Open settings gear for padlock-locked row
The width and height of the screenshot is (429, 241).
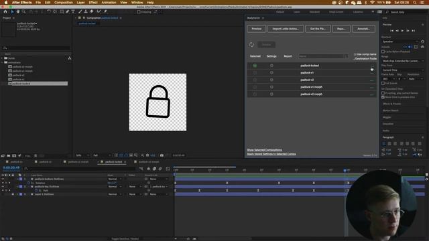[271, 66]
